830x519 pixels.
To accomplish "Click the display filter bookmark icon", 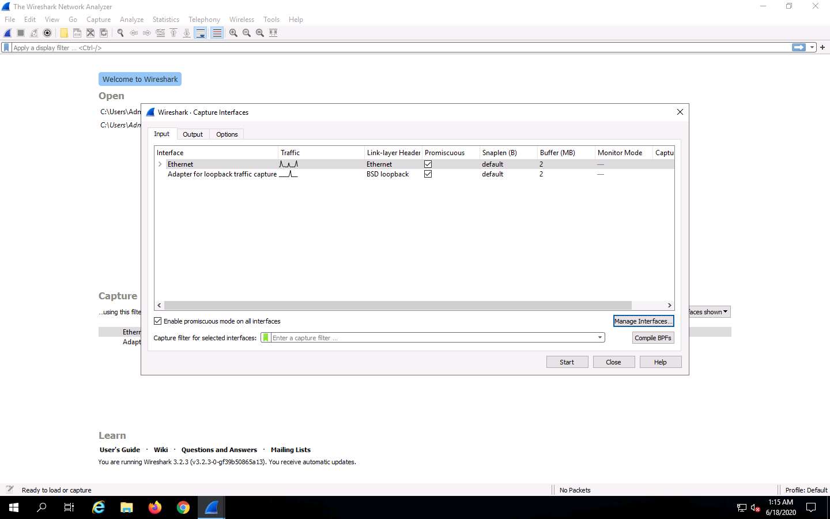I will (6, 48).
